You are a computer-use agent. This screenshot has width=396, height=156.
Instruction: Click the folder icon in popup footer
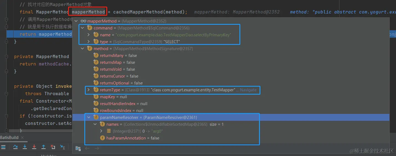(x=78, y=149)
